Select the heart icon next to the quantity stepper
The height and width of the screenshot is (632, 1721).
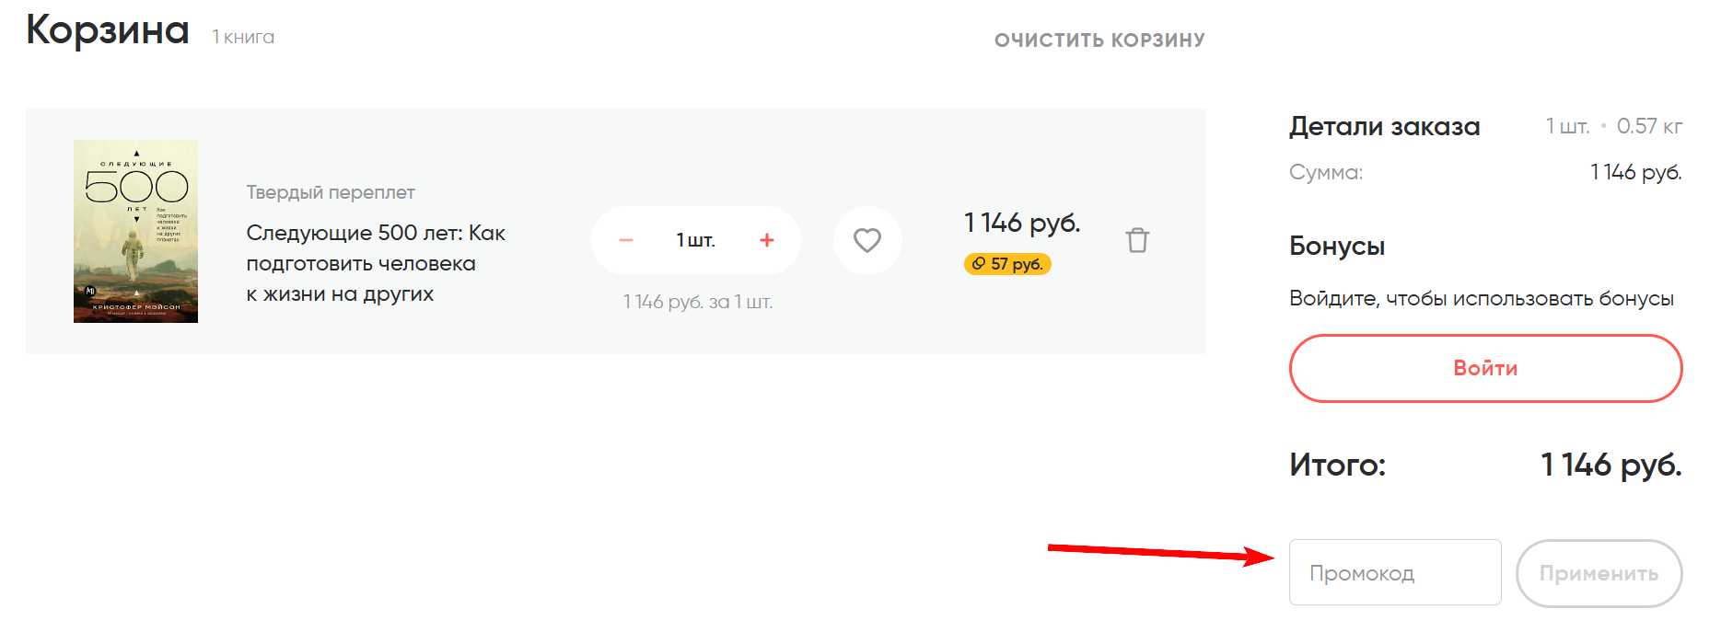point(866,240)
